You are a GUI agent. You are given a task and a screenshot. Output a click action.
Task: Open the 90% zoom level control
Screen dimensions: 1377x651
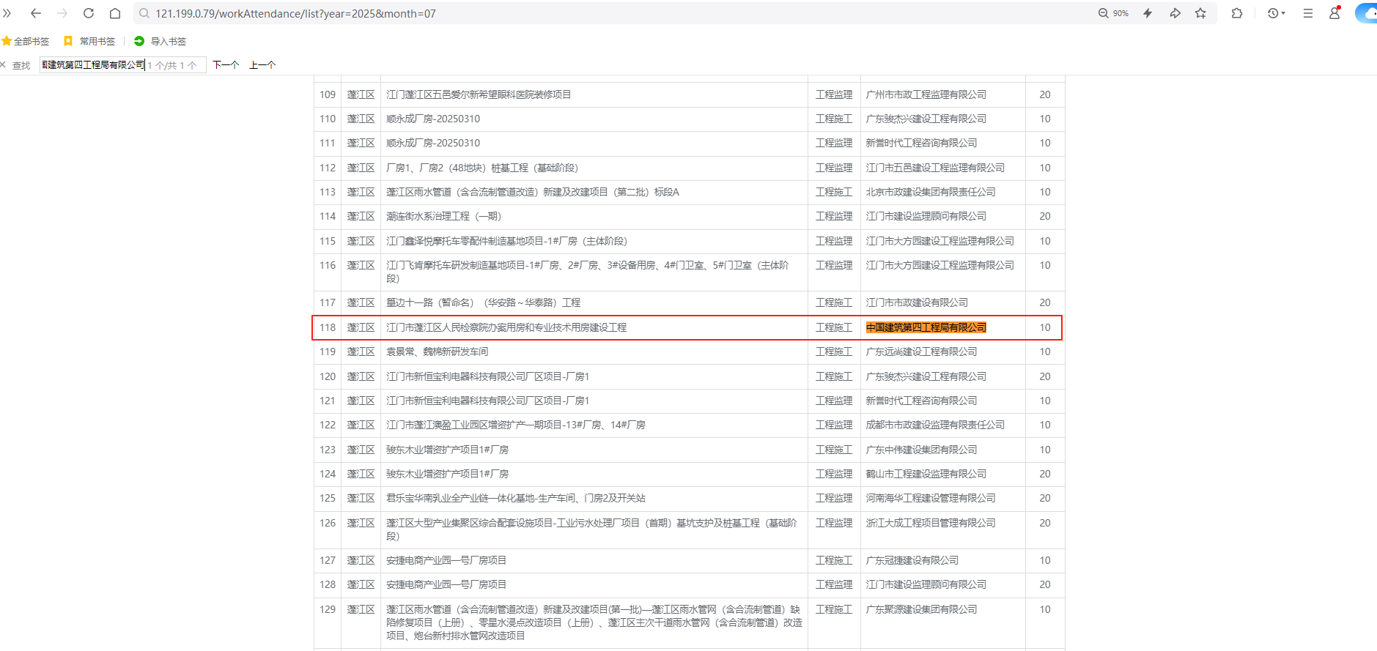(1112, 13)
